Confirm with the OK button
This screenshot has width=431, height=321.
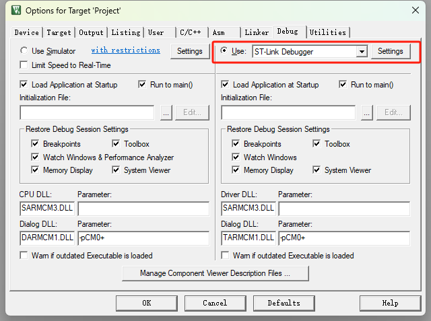tap(147, 303)
